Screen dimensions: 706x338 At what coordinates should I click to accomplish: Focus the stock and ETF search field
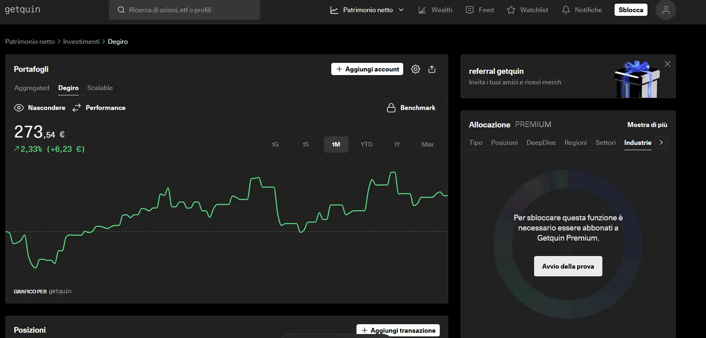(185, 10)
